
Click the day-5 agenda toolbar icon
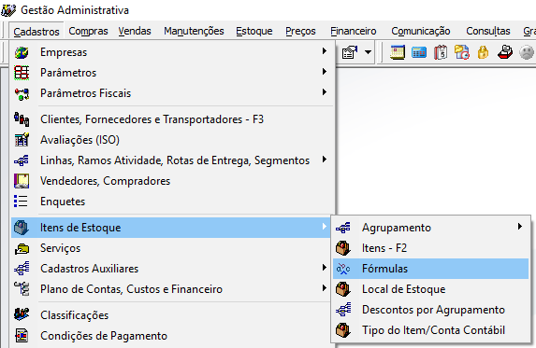coord(441,52)
